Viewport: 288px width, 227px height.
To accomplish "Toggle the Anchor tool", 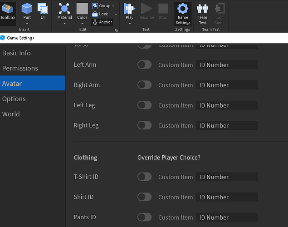I will pyautogui.click(x=102, y=22).
